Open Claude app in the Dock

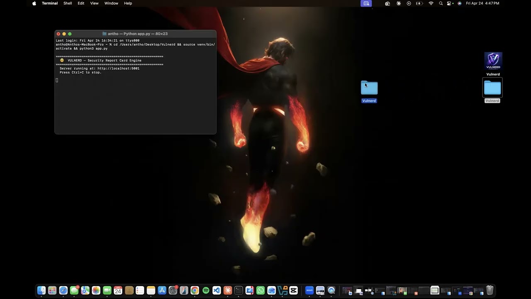[x=227, y=290]
